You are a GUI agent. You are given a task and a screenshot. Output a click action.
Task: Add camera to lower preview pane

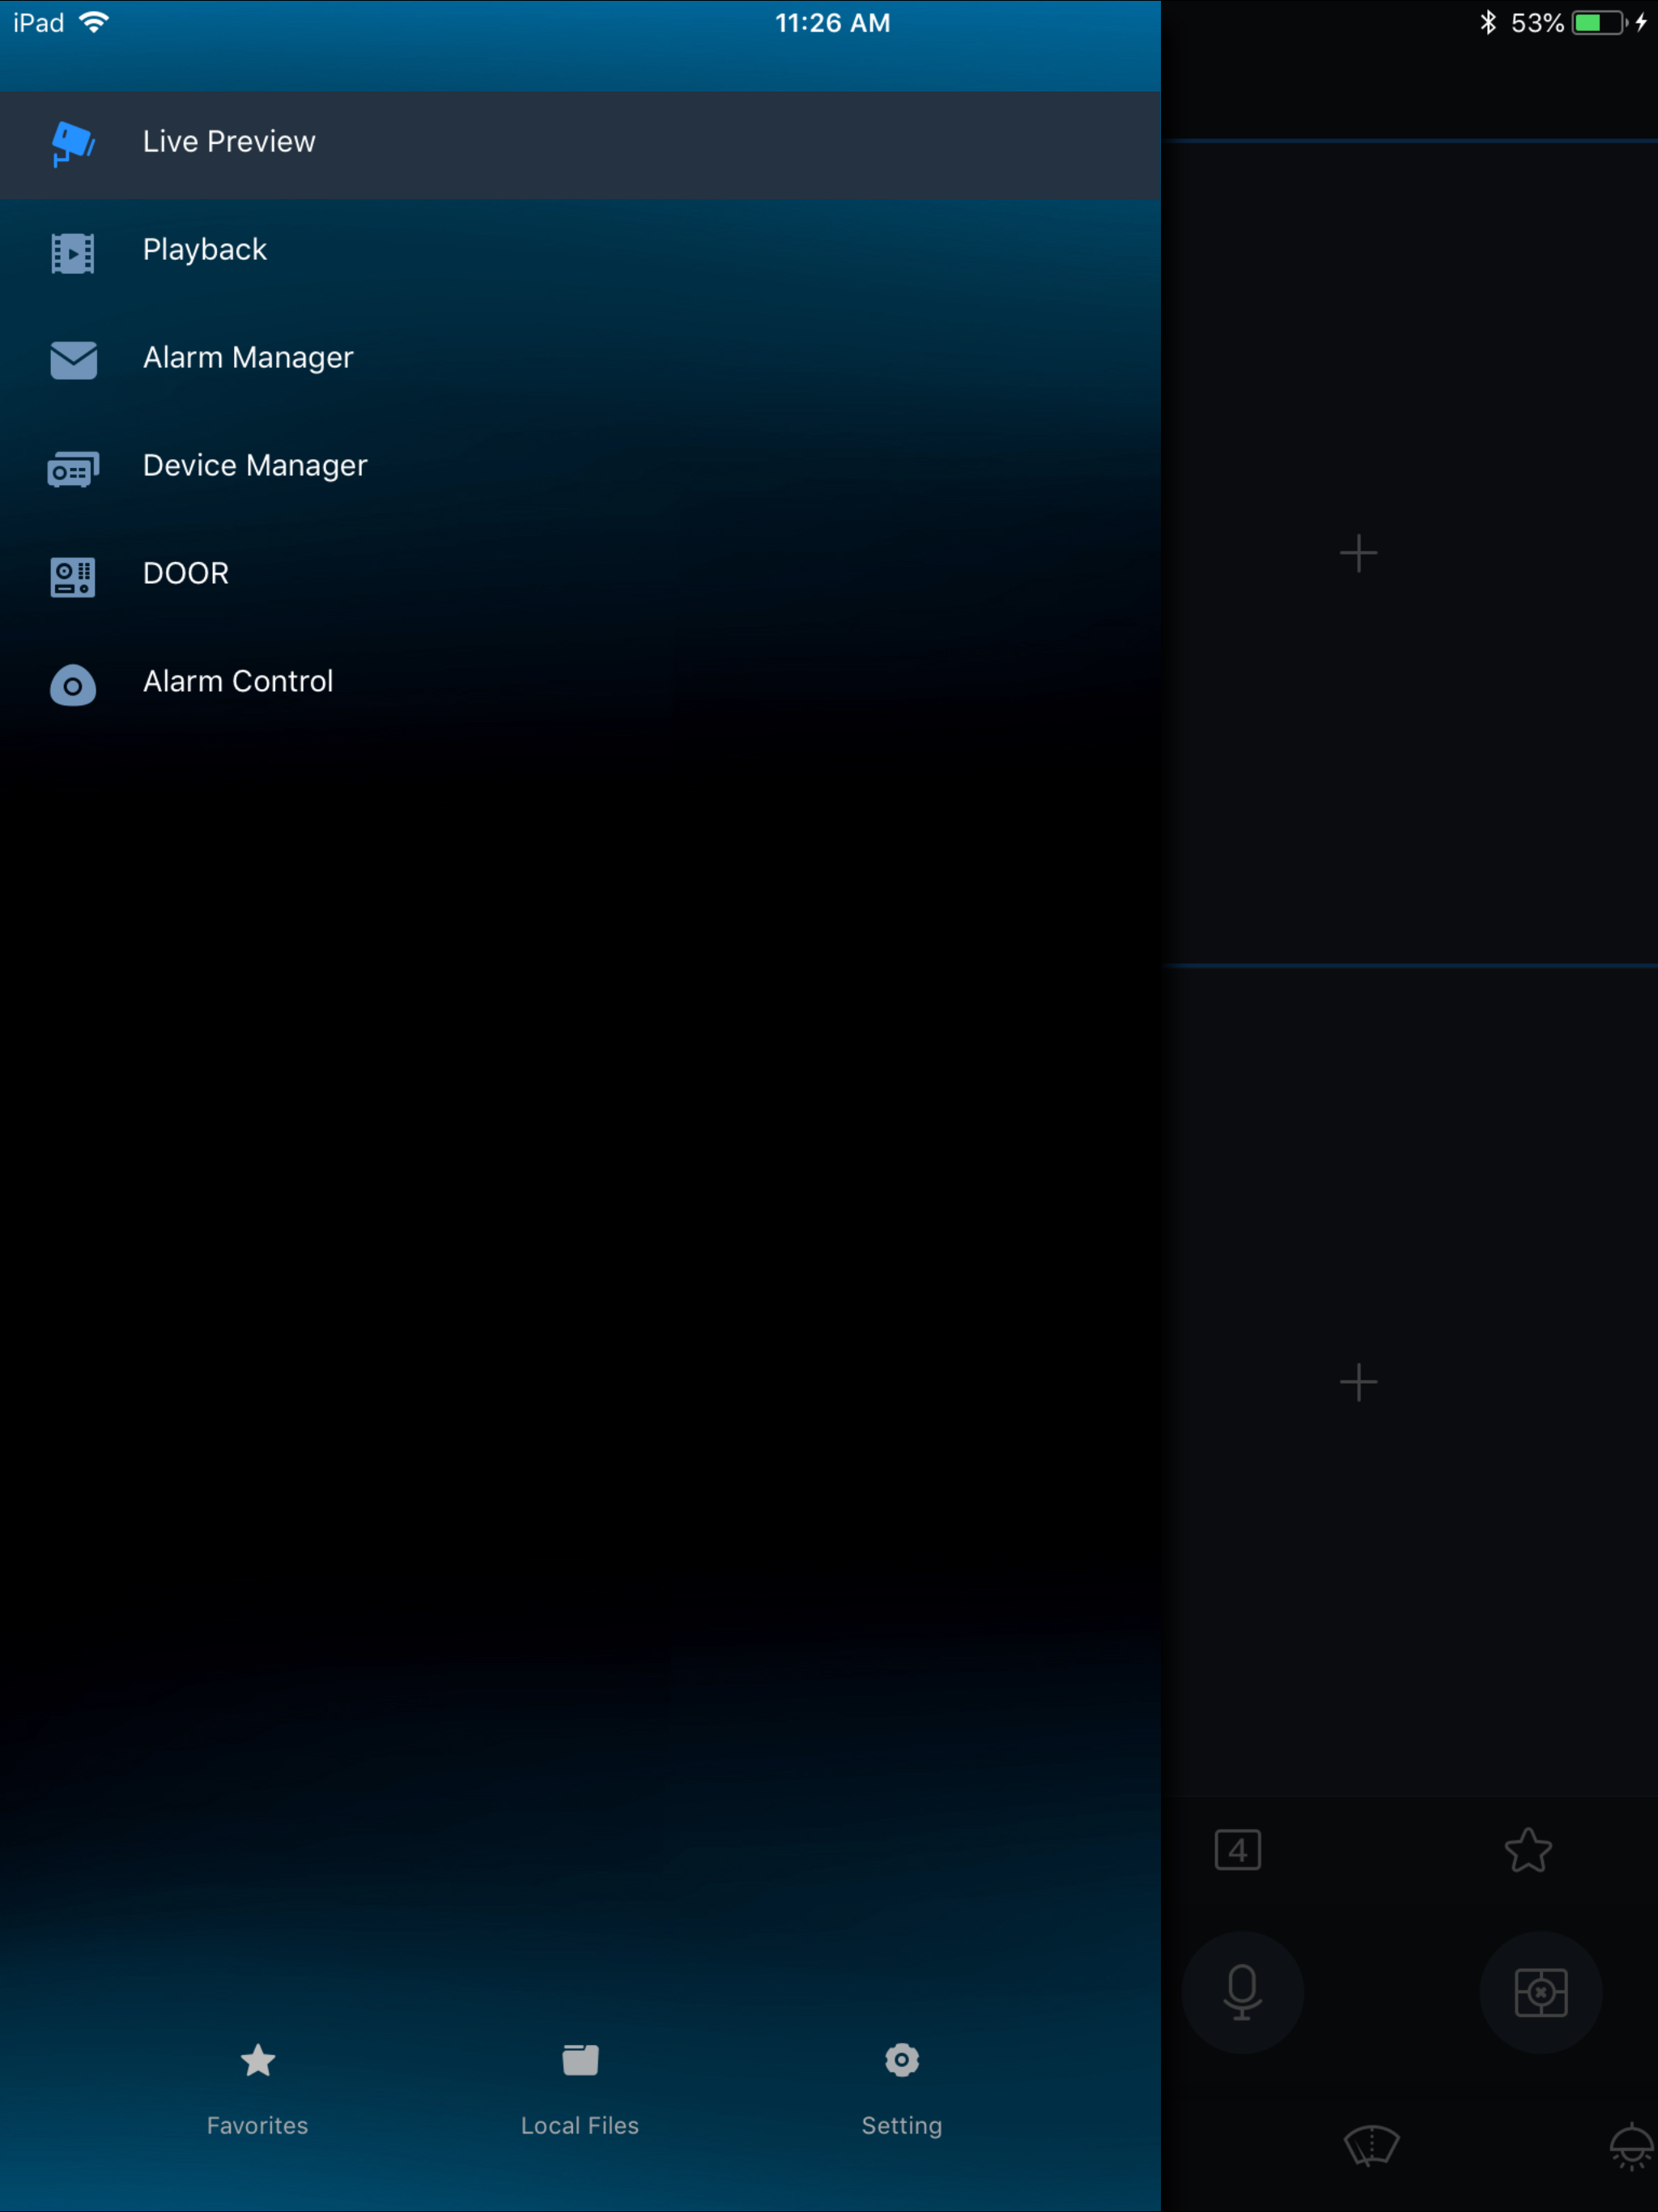pos(1358,1382)
